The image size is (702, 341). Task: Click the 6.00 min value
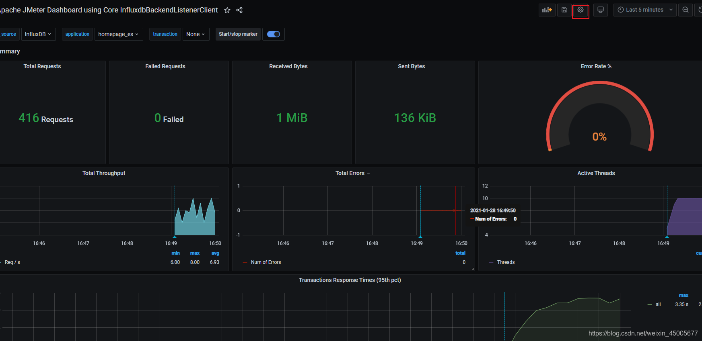click(x=175, y=262)
